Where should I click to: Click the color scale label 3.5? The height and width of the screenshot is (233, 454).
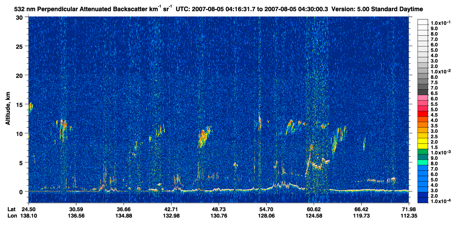(x=434, y=125)
